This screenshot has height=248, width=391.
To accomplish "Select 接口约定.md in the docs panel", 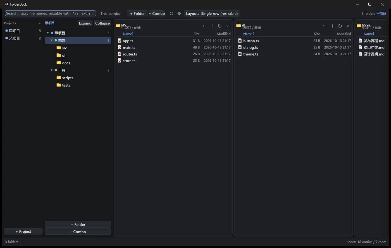I will tap(374, 47).
